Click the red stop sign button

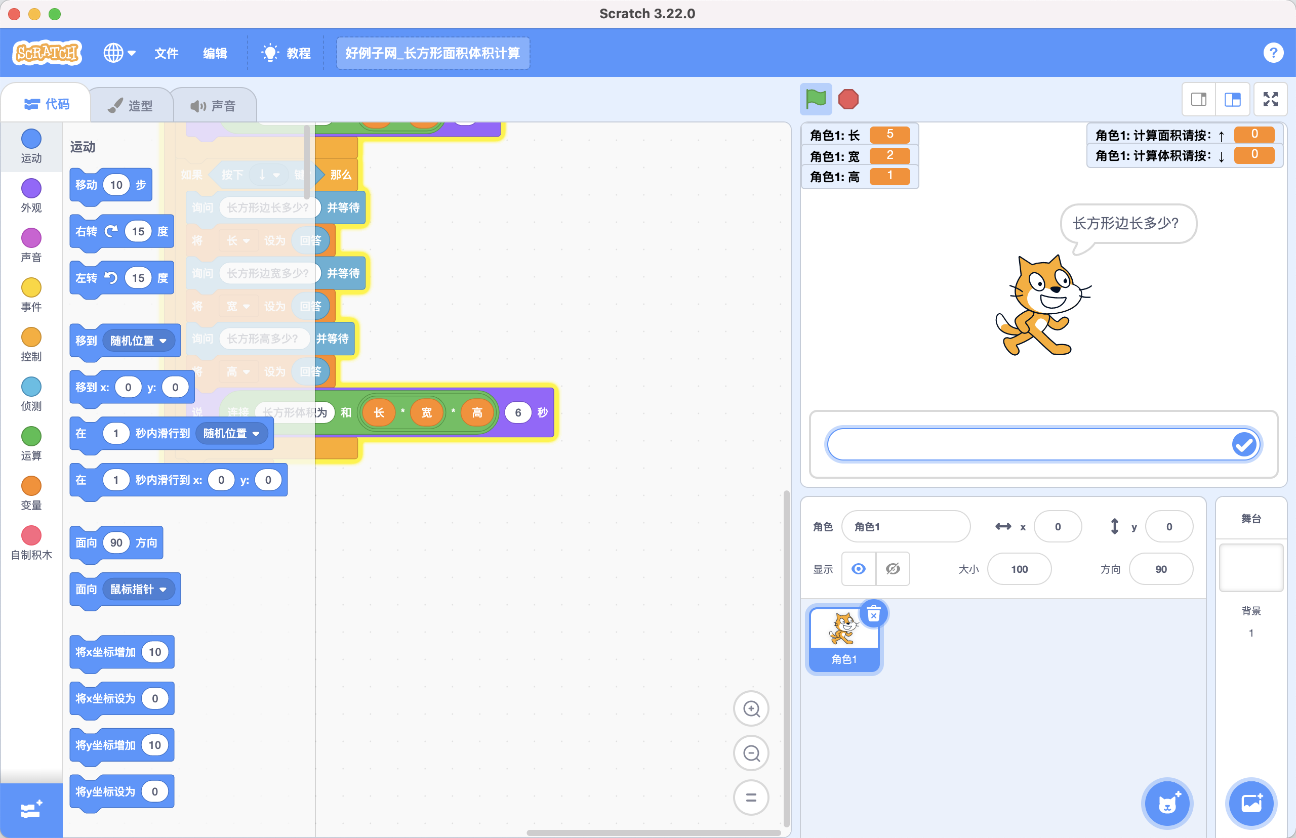(848, 99)
